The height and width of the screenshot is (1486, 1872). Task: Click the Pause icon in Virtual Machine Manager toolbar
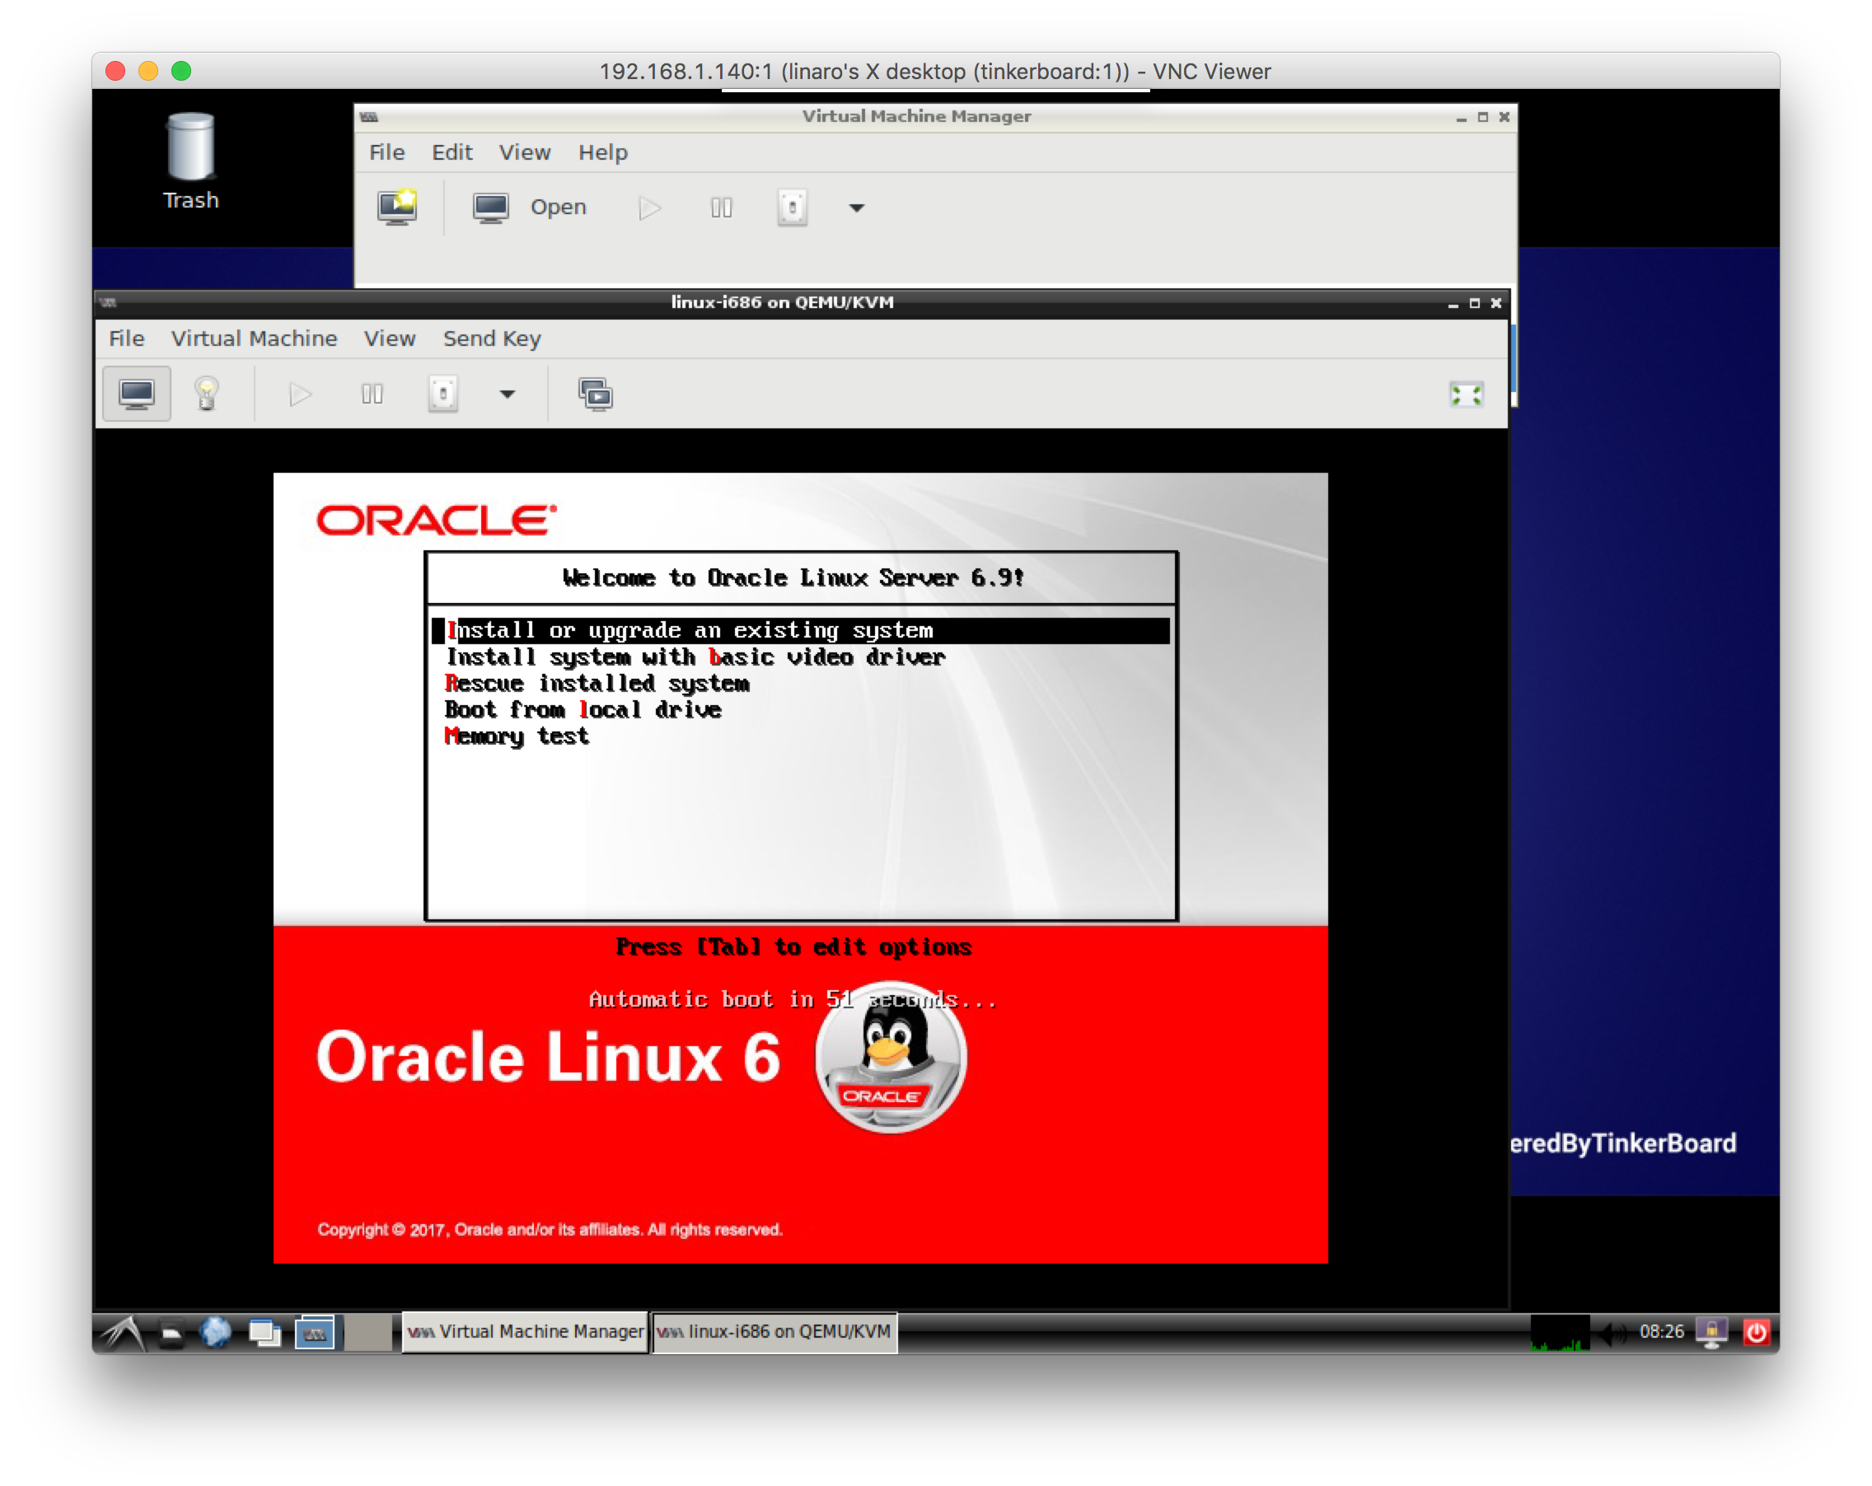point(722,208)
